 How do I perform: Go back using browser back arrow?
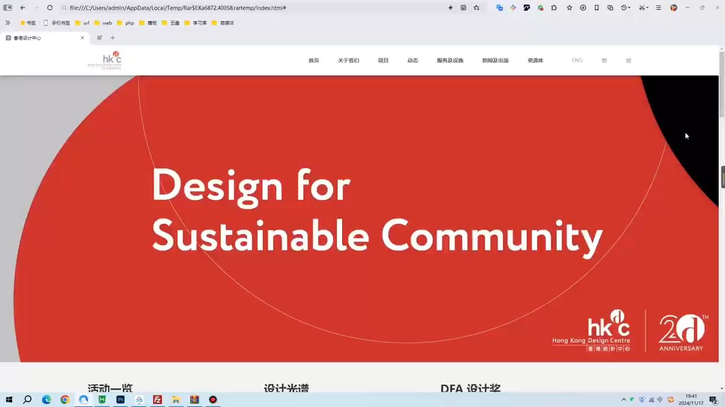(x=23, y=8)
